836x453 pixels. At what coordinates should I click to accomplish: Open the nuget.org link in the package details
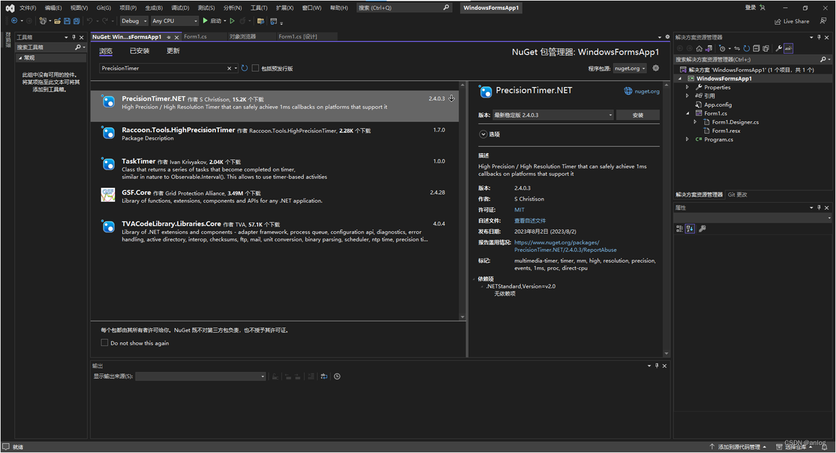point(647,91)
